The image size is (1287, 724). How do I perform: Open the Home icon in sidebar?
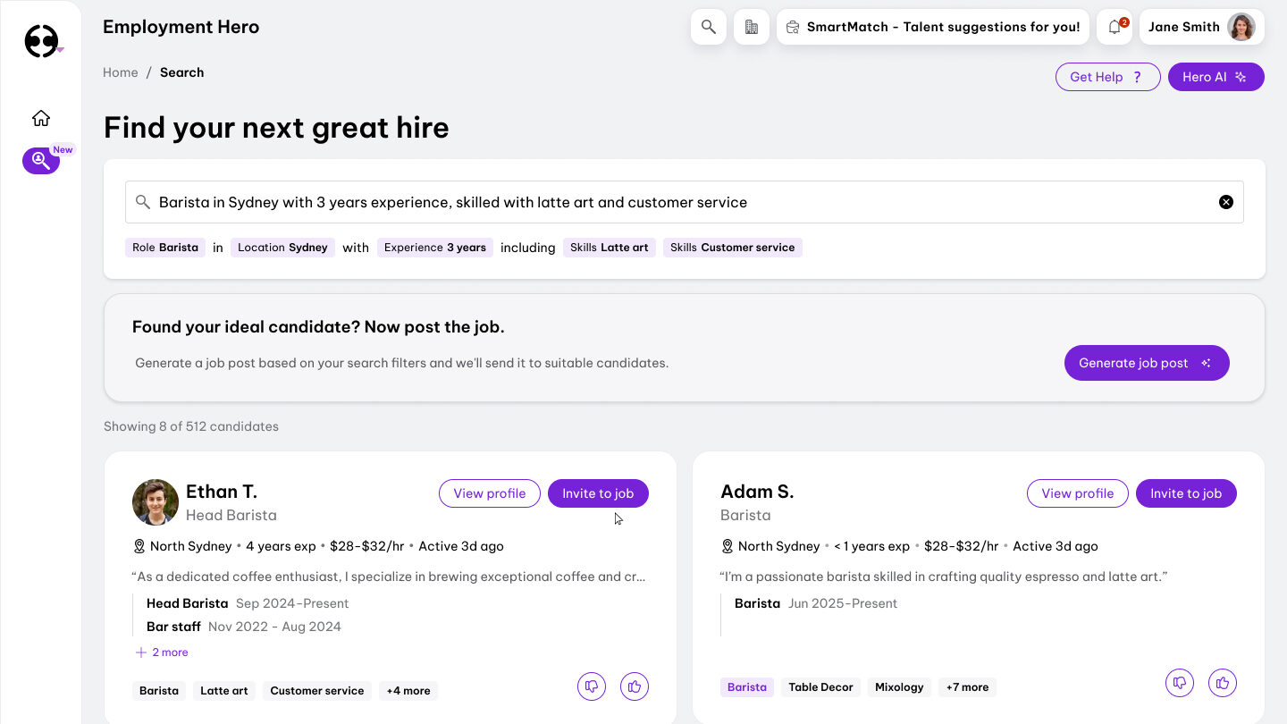pyautogui.click(x=41, y=118)
